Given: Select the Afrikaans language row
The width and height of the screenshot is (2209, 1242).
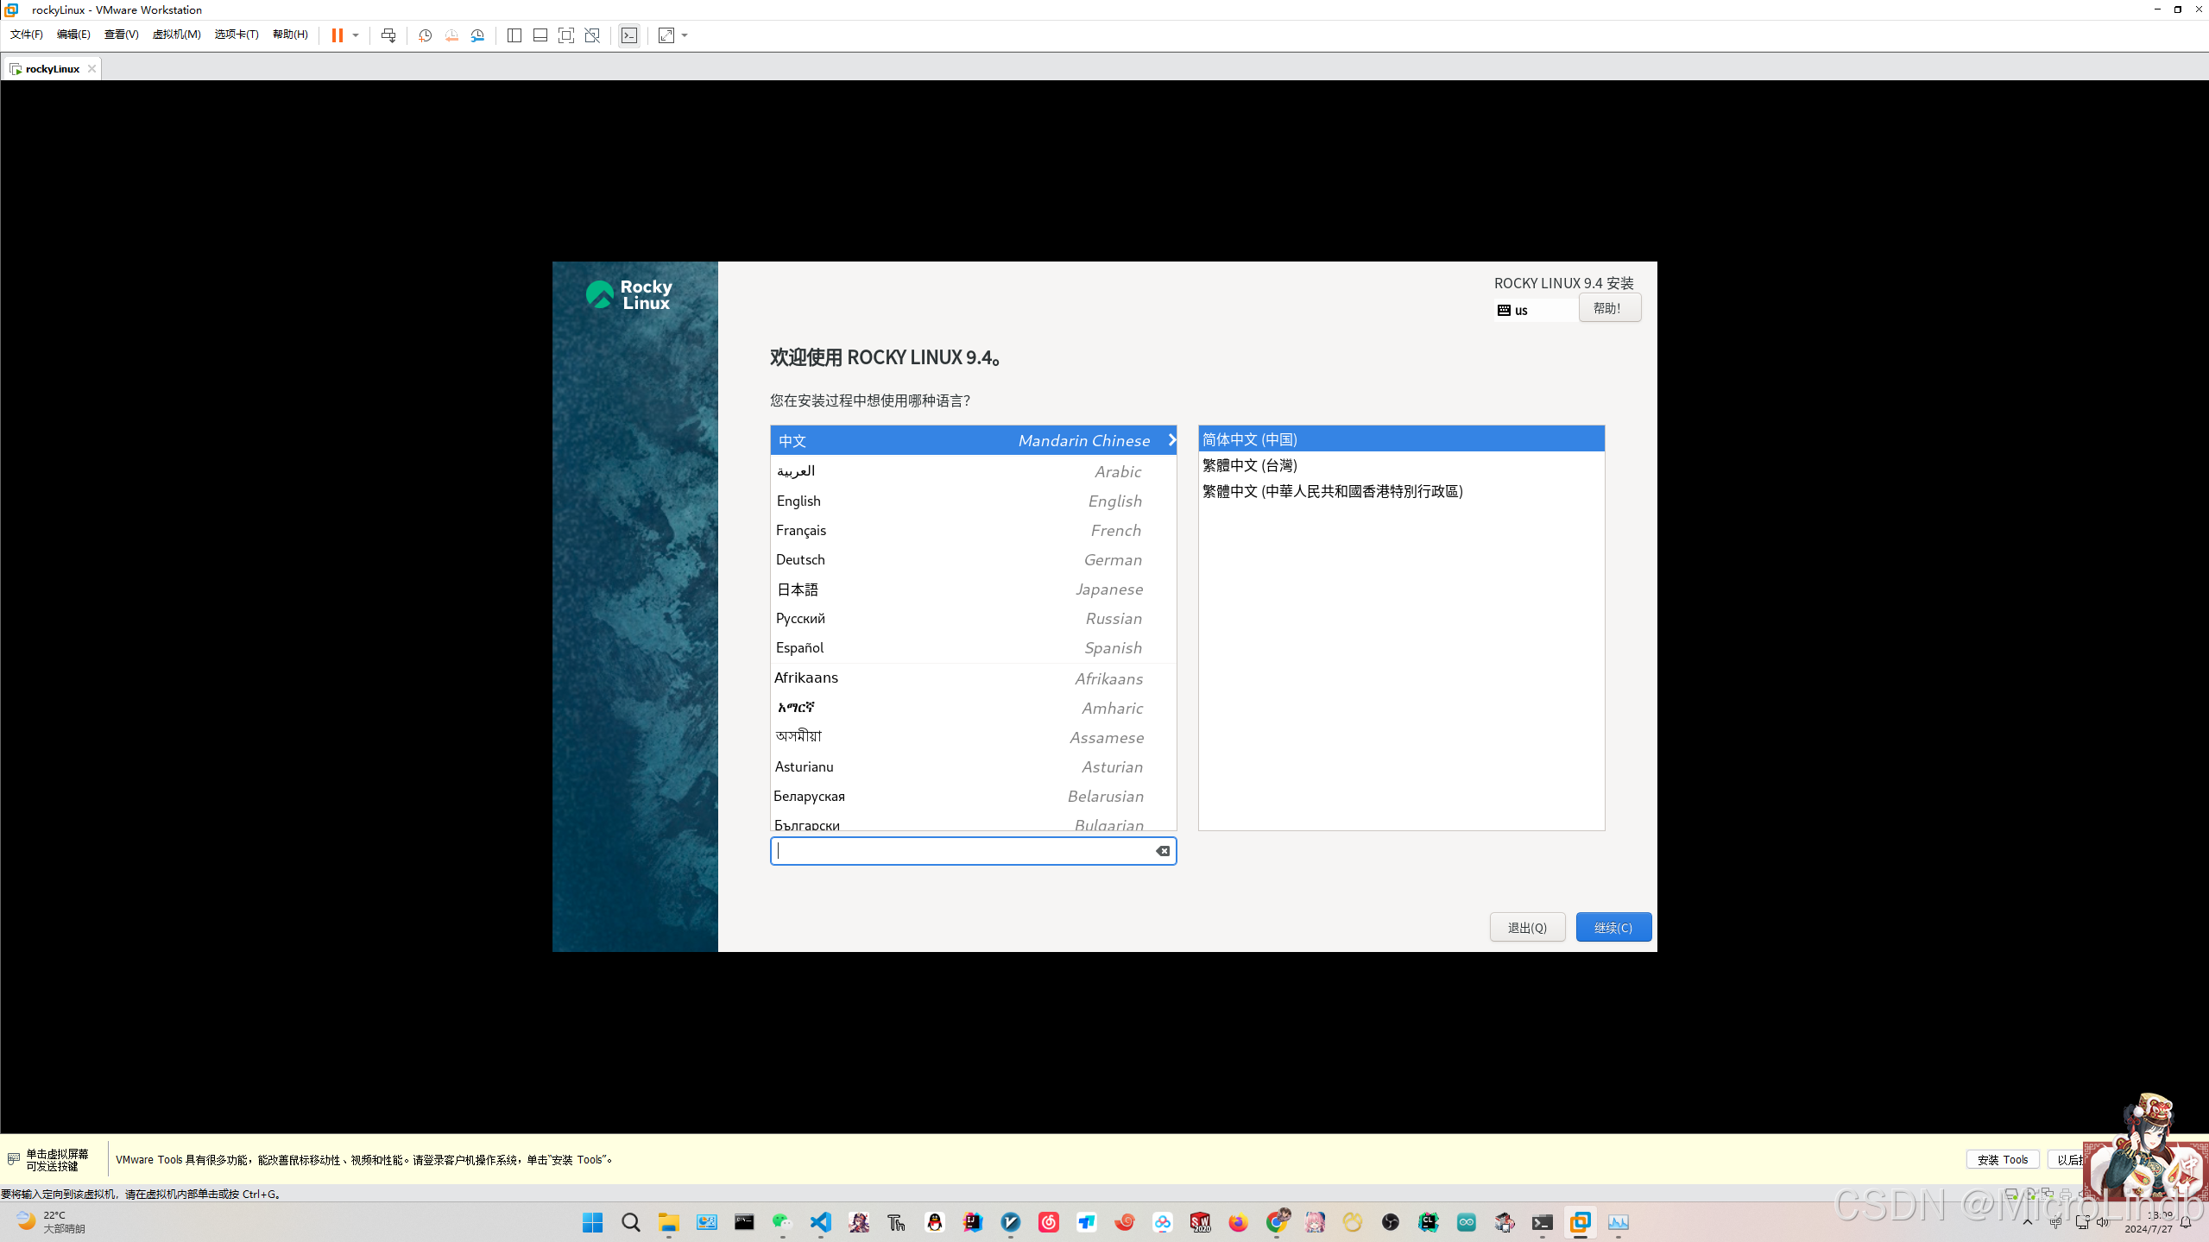Looking at the screenshot, I should tap(973, 678).
